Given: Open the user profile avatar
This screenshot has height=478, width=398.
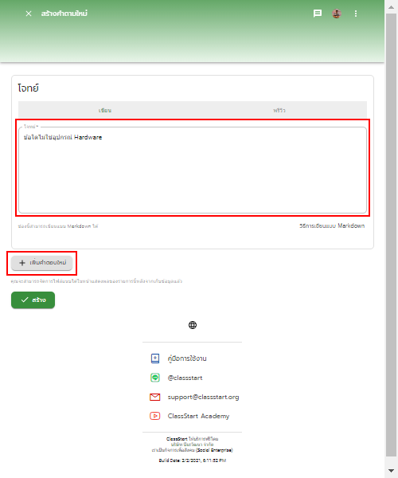Looking at the screenshot, I should point(337,14).
